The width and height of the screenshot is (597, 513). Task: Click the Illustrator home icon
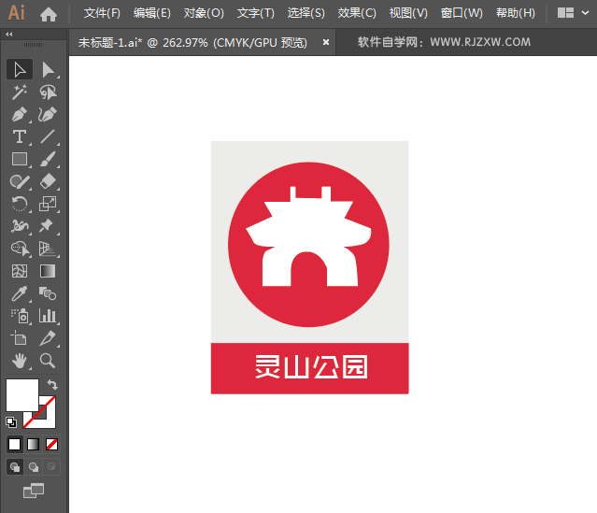(x=49, y=14)
